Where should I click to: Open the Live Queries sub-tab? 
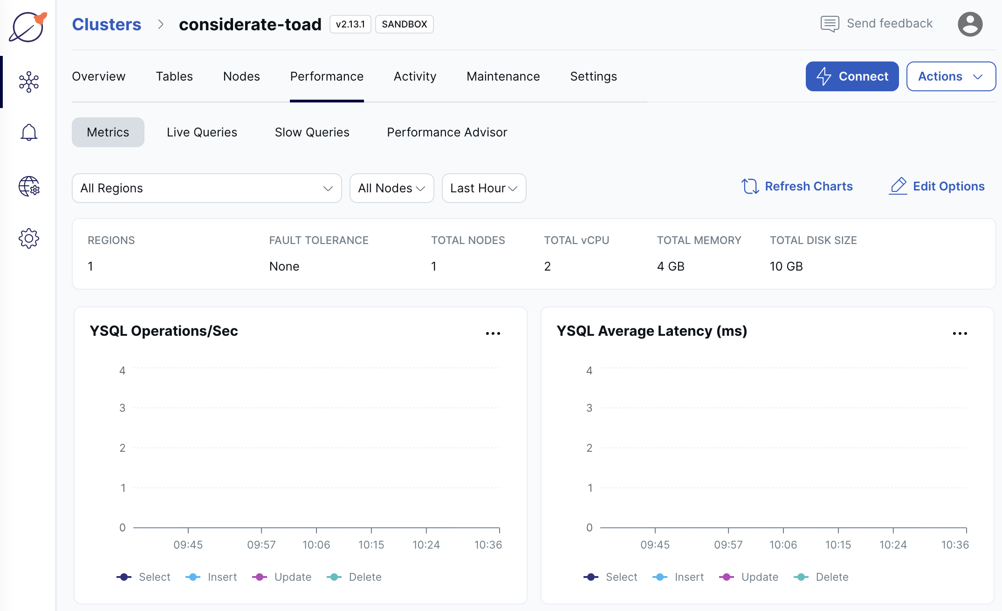point(202,132)
